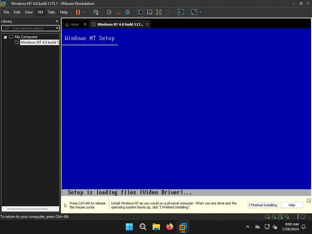Close the Library panel
312x234 pixels.
coord(57,21)
